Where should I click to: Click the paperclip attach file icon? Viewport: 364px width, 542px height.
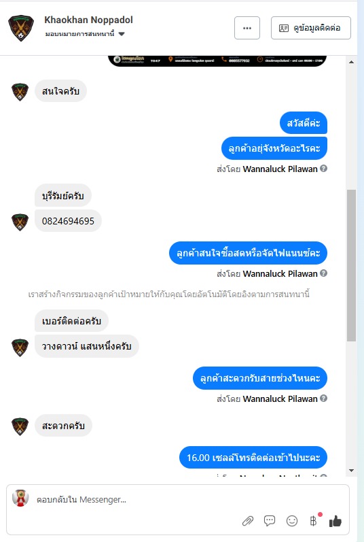pos(247,520)
